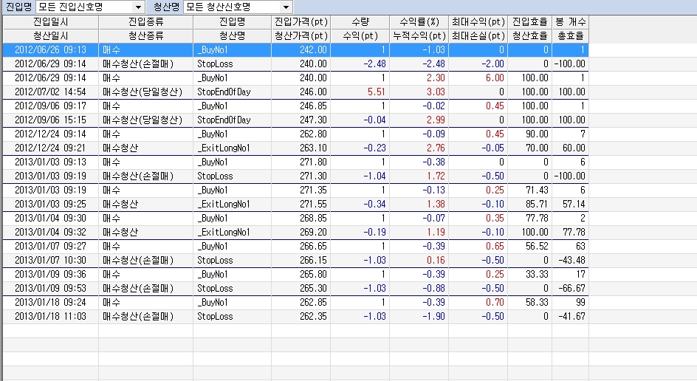Image resolution: width=697 pixels, height=381 pixels.
Task: Select the 총효율 column header
Action: pos(569,35)
